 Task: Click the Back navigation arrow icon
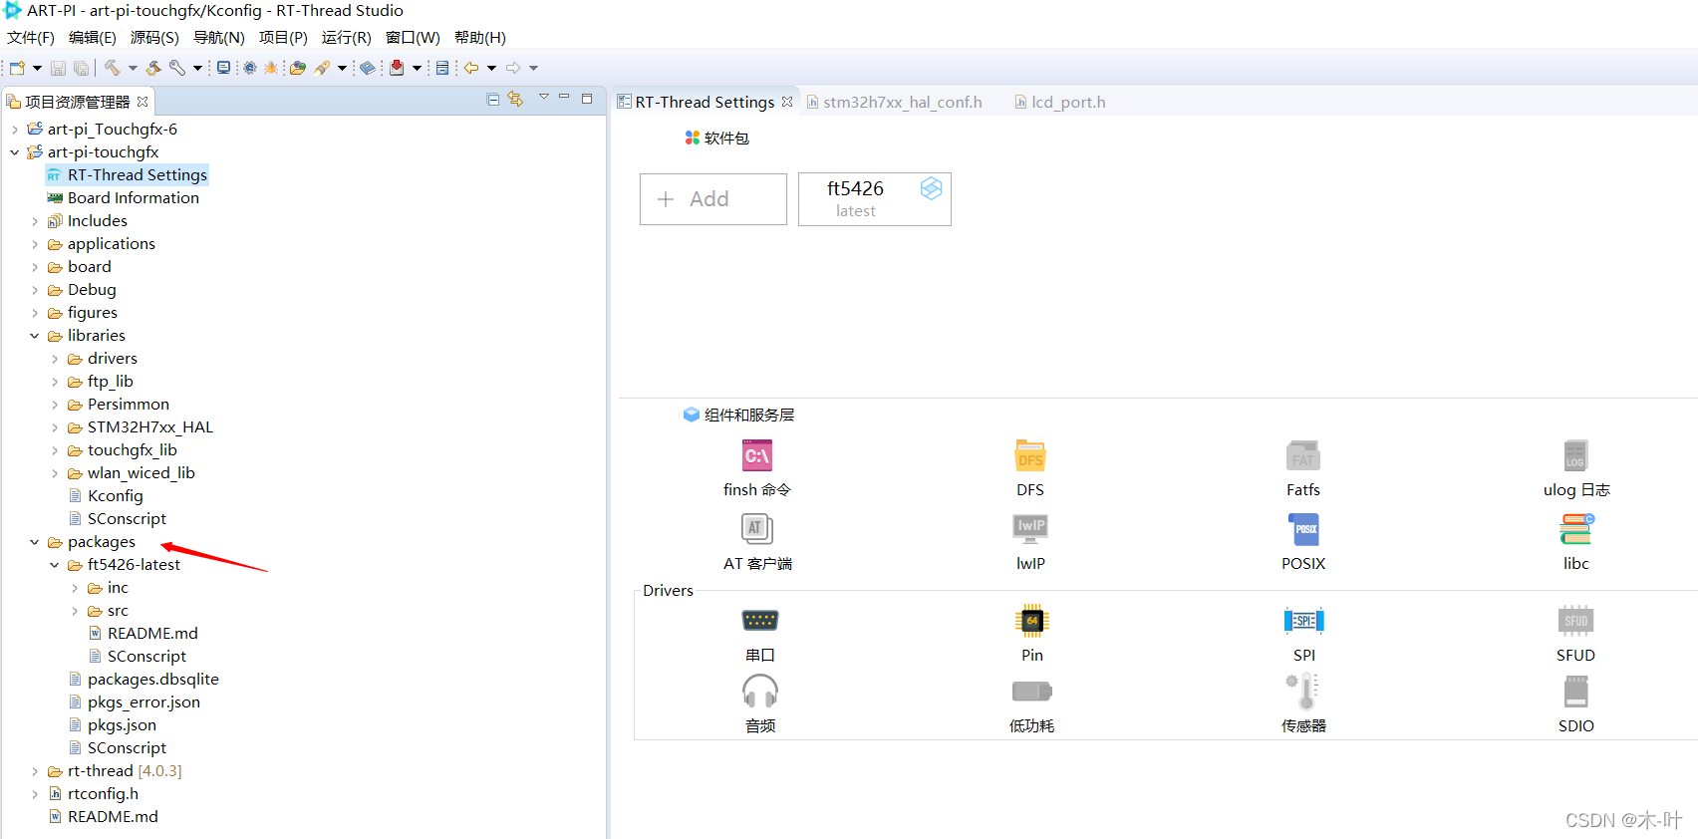(471, 68)
